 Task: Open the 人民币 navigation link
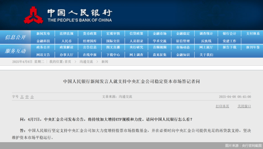pyautogui.click(x=66, y=41)
